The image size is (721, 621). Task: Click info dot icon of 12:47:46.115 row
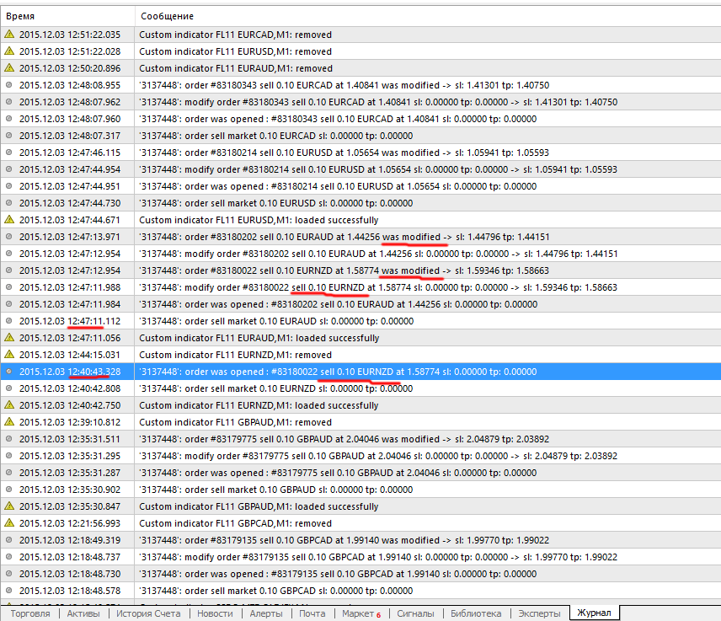[8, 153]
